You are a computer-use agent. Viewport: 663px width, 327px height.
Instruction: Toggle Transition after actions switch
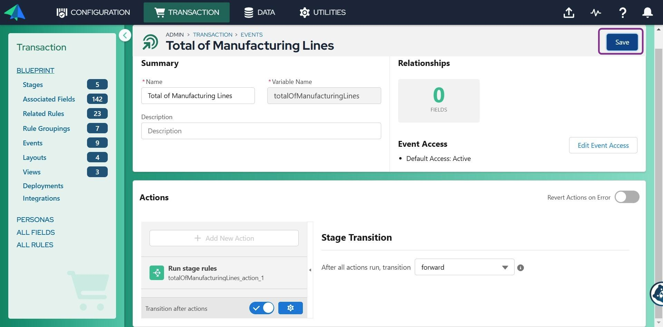point(262,308)
